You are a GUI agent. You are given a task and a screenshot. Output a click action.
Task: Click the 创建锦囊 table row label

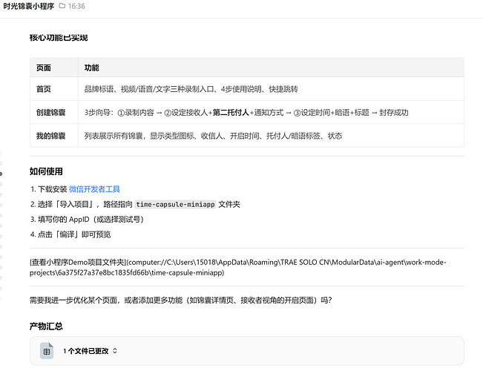[51, 113]
